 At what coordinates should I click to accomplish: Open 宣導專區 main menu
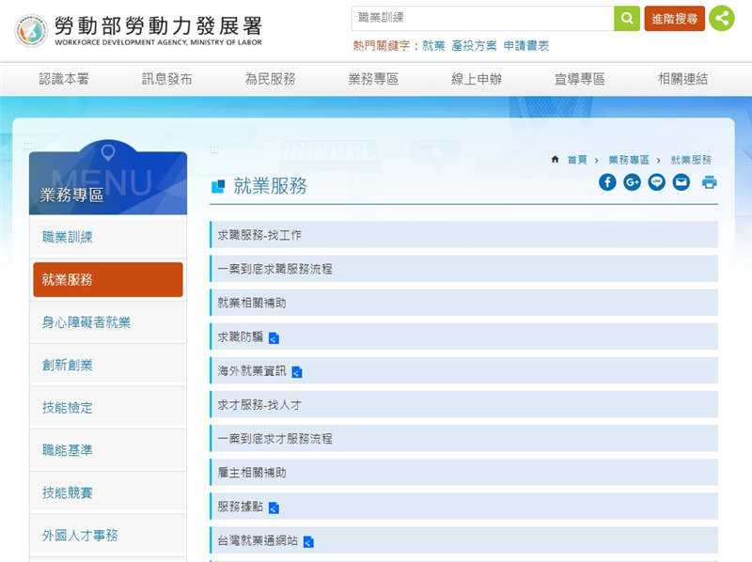click(579, 79)
